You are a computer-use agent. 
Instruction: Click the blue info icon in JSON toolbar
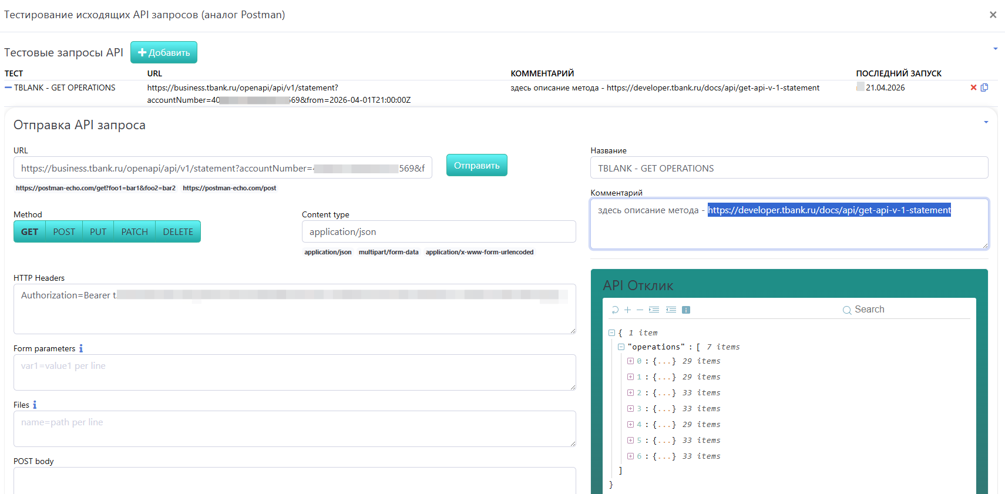(685, 310)
